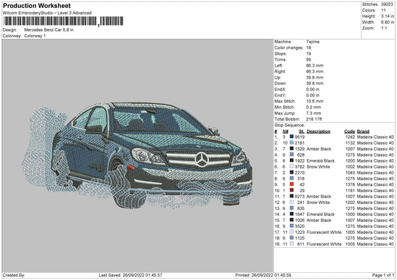Click thread code 1242
This screenshot has width=397, height=280.
(350, 137)
